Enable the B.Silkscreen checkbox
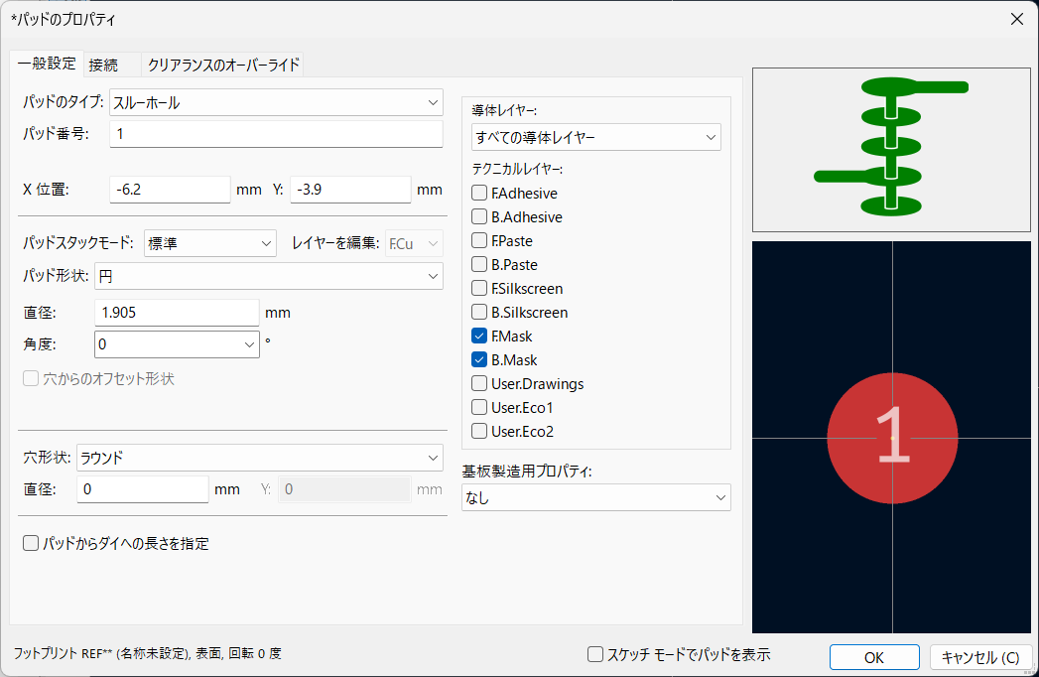This screenshot has height=677, width=1039. (x=479, y=313)
